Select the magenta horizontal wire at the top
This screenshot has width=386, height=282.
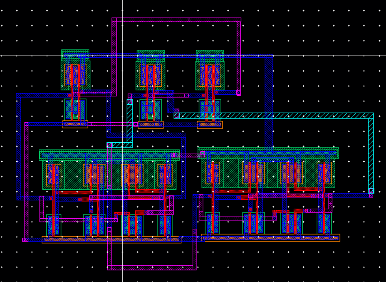[176, 20]
